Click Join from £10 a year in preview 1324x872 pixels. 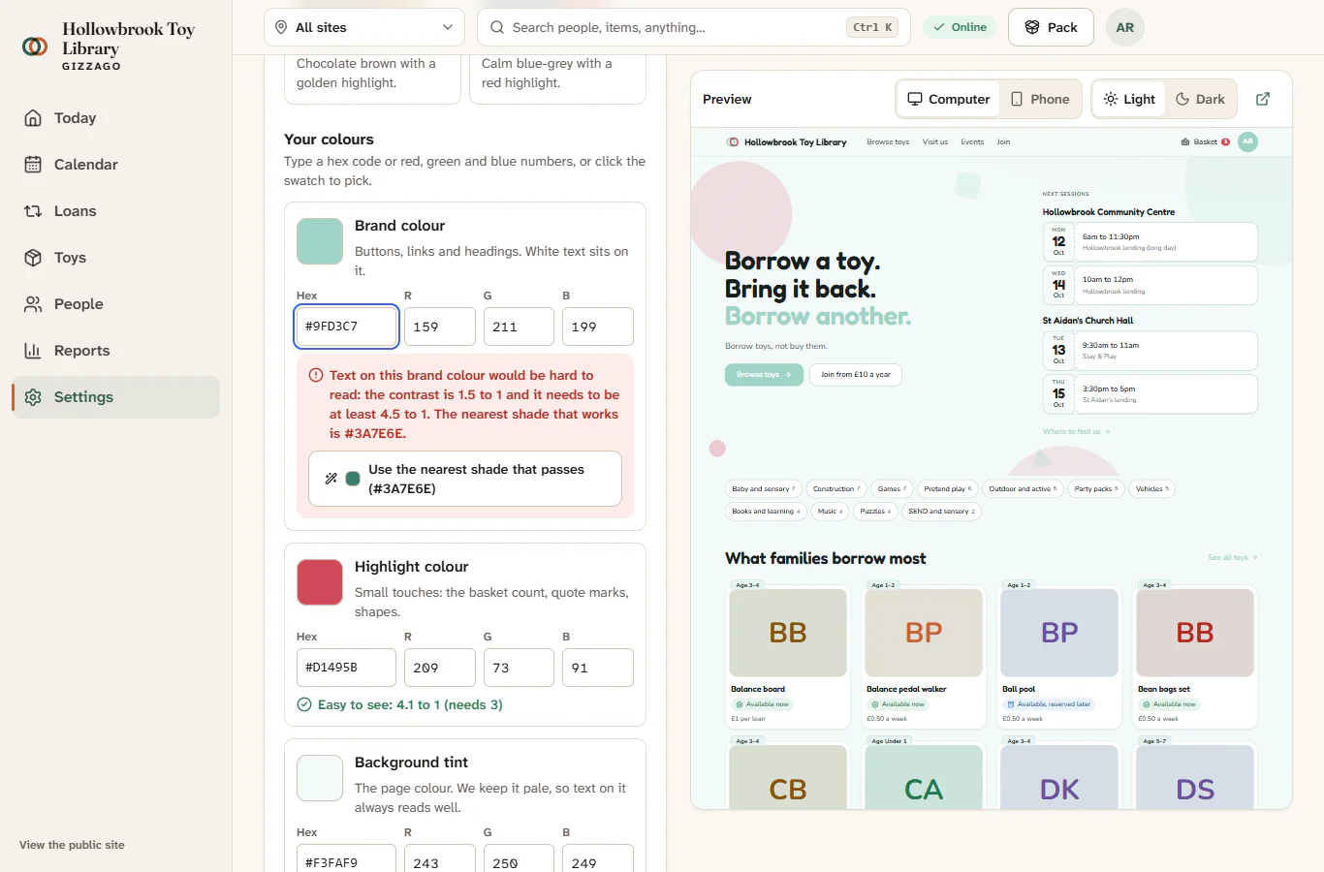click(856, 375)
